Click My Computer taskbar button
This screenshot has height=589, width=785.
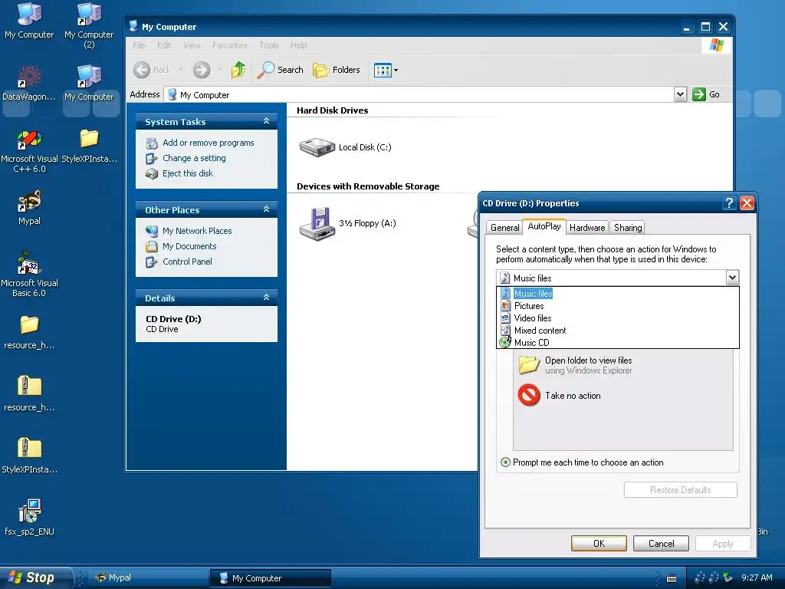pyautogui.click(x=271, y=578)
